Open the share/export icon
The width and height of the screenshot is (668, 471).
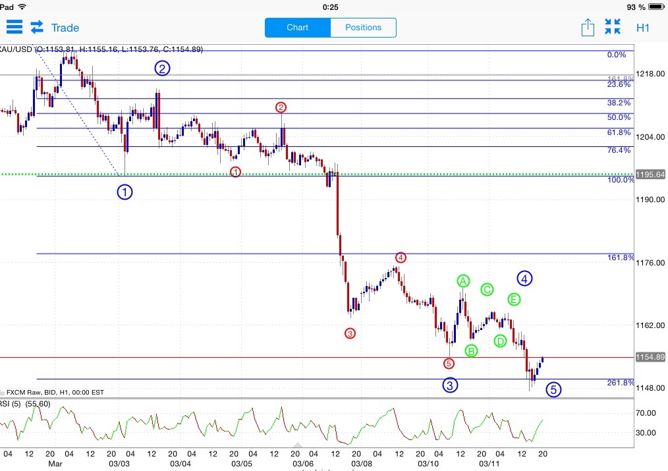[588, 27]
